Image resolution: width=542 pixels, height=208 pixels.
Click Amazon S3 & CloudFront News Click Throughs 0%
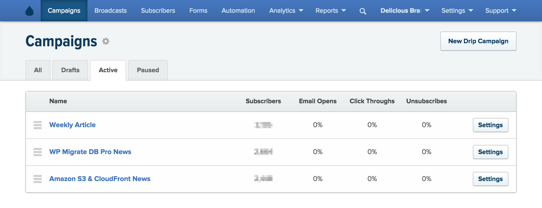372,179
